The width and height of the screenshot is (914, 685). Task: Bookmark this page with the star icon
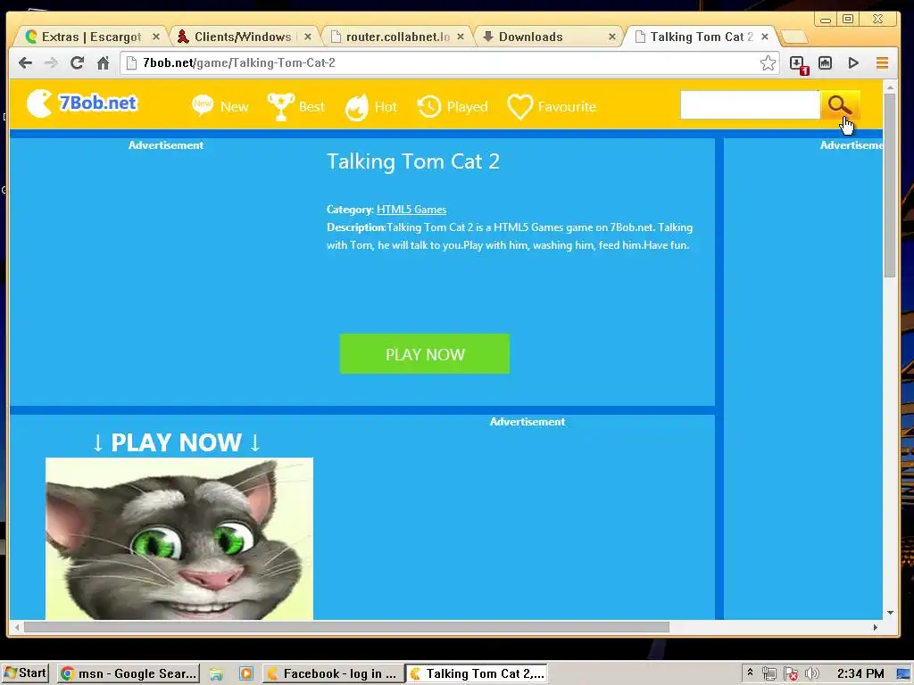click(x=769, y=63)
